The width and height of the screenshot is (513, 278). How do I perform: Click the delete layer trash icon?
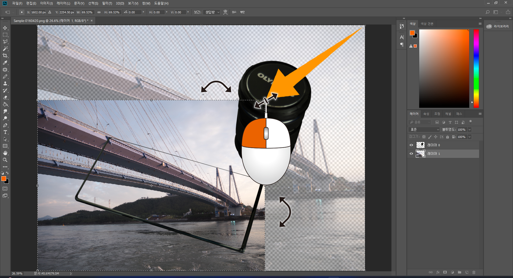click(474, 272)
